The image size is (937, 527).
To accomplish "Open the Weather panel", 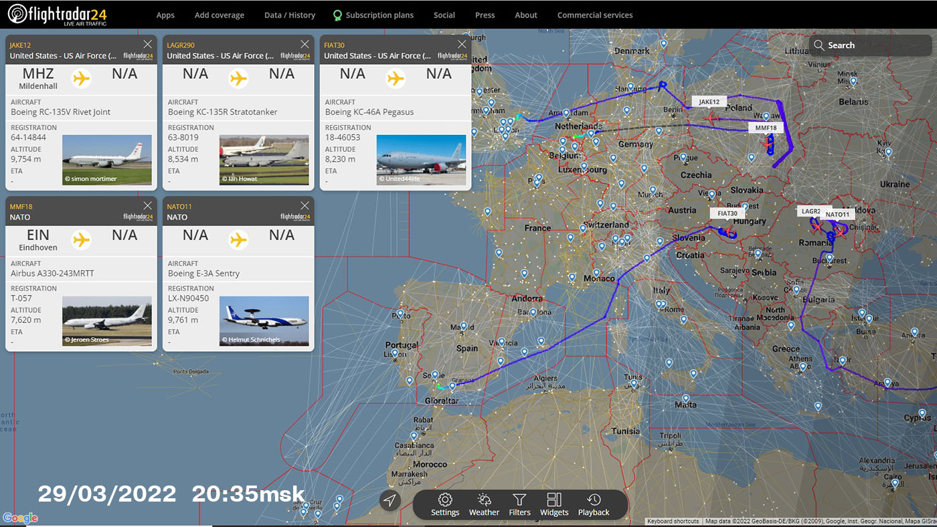I will [484, 505].
